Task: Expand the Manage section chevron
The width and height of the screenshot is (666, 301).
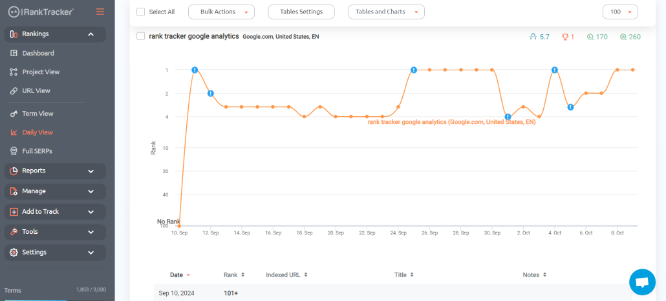Action: point(91,191)
